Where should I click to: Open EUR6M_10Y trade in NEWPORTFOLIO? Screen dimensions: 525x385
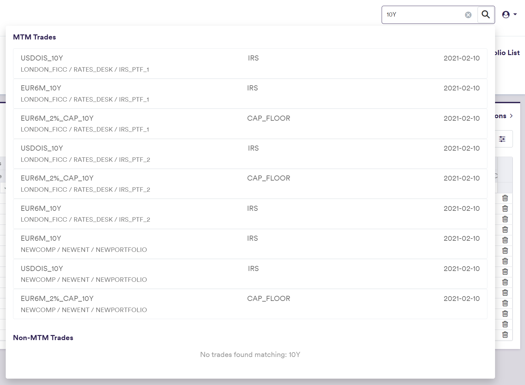pyautogui.click(x=250, y=244)
